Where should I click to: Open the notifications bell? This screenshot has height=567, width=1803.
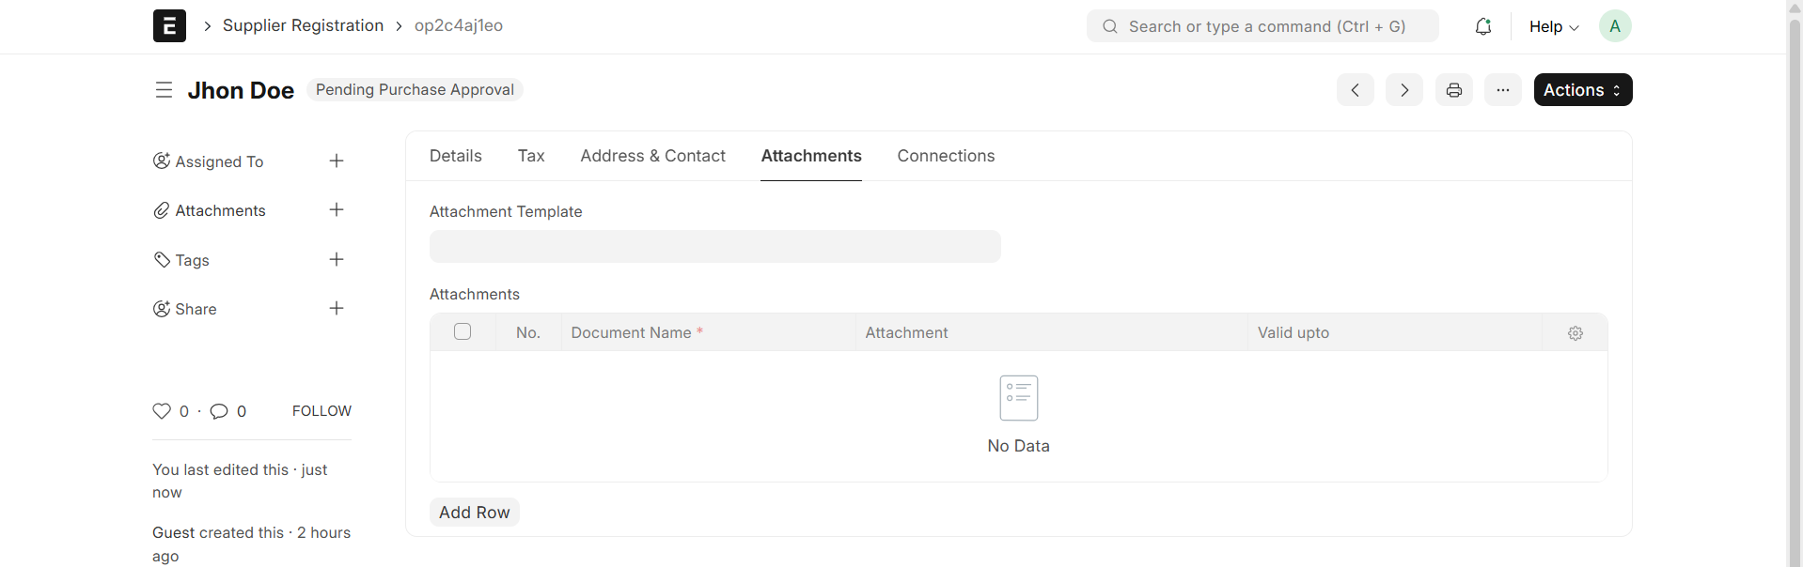point(1483,26)
